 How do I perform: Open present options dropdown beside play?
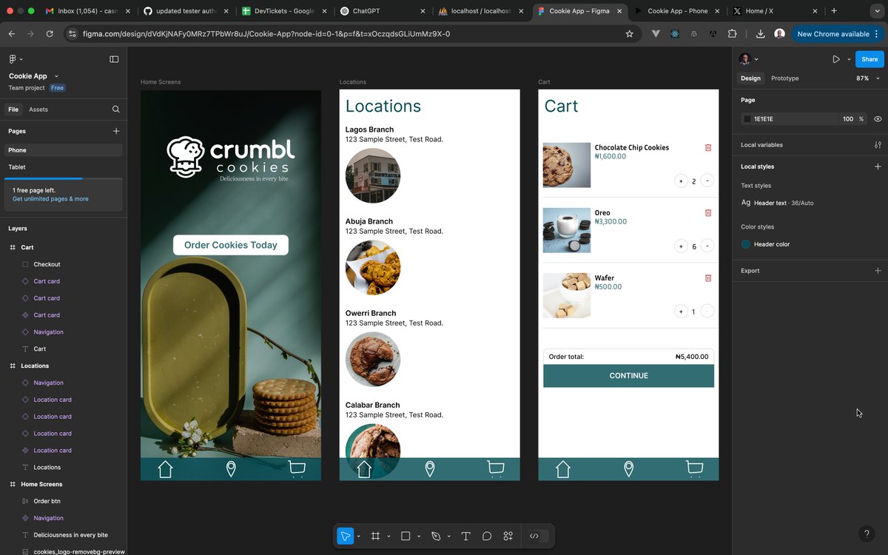pos(847,59)
